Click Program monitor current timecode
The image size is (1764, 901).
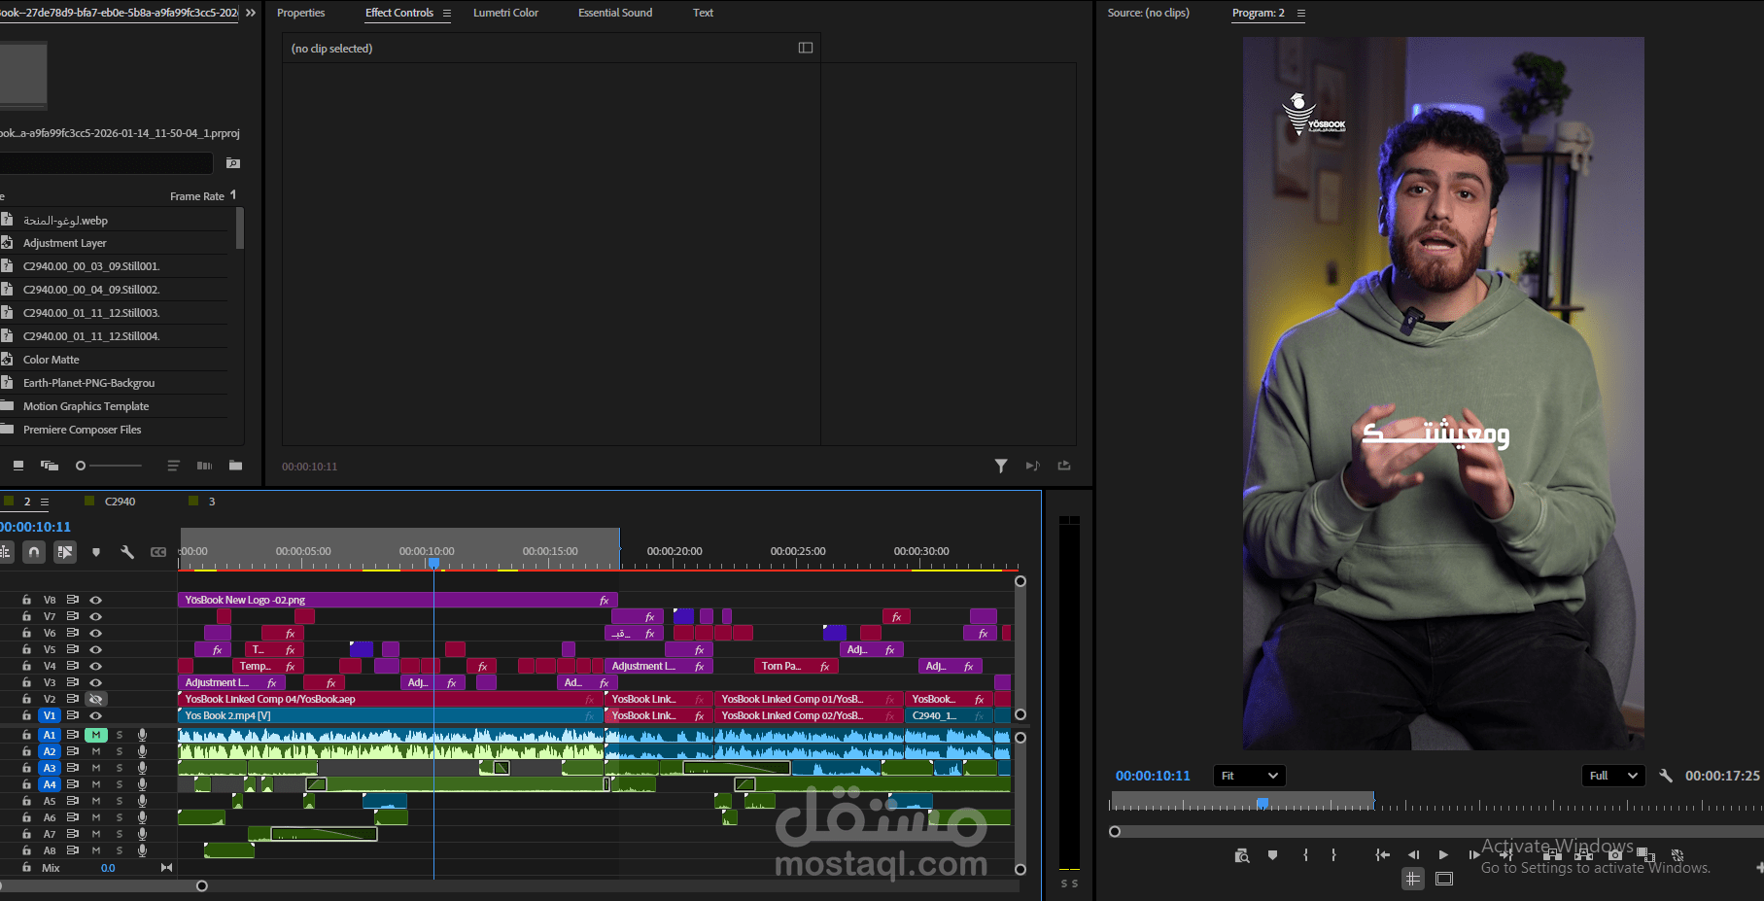1153,776
